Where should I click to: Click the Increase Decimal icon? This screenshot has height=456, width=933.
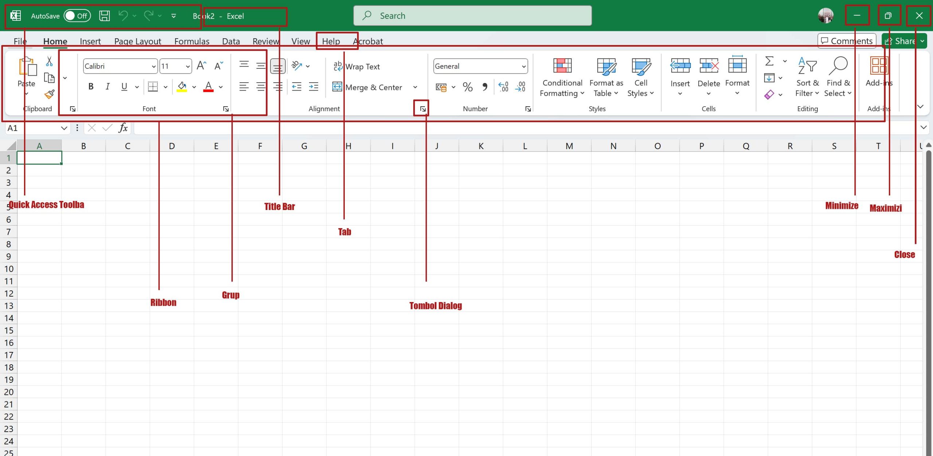point(503,87)
